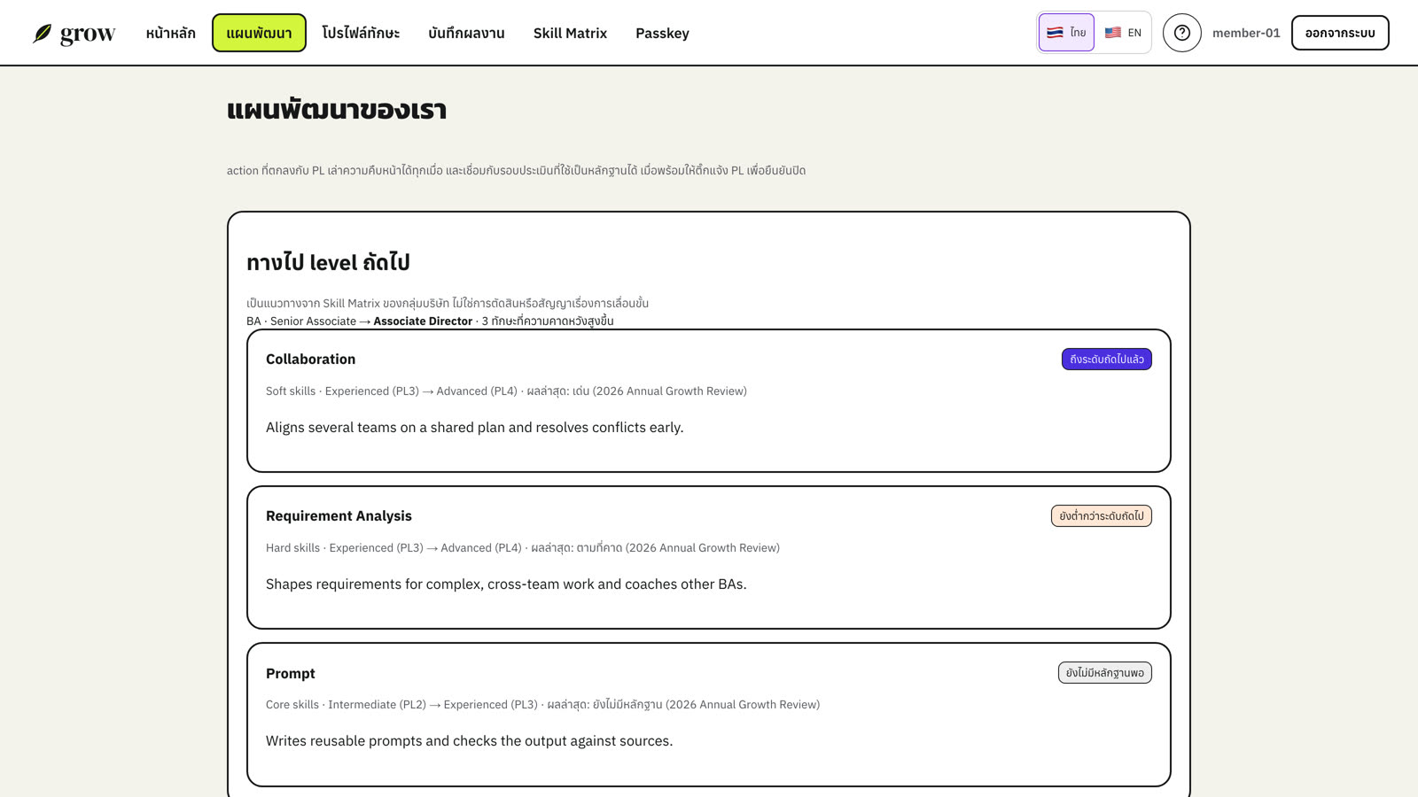
Task: Click the Thai flag icon
Action: pos(1055,33)
